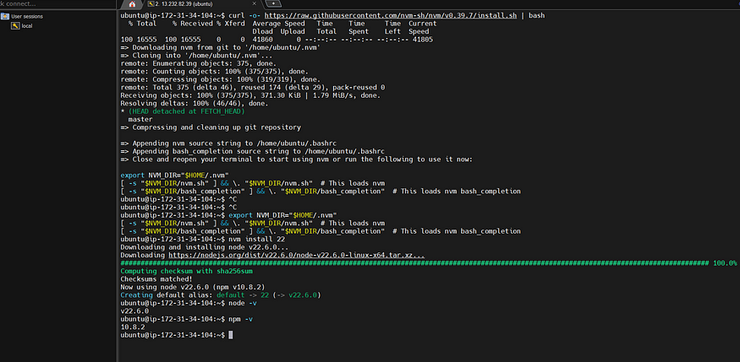Open the raw.githubusercontent.com install.sh link
The height and width of the screenshot is (362, 740).
(391, 15)
